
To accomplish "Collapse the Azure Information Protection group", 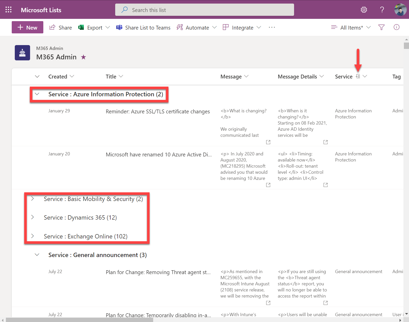I will 37,94.
